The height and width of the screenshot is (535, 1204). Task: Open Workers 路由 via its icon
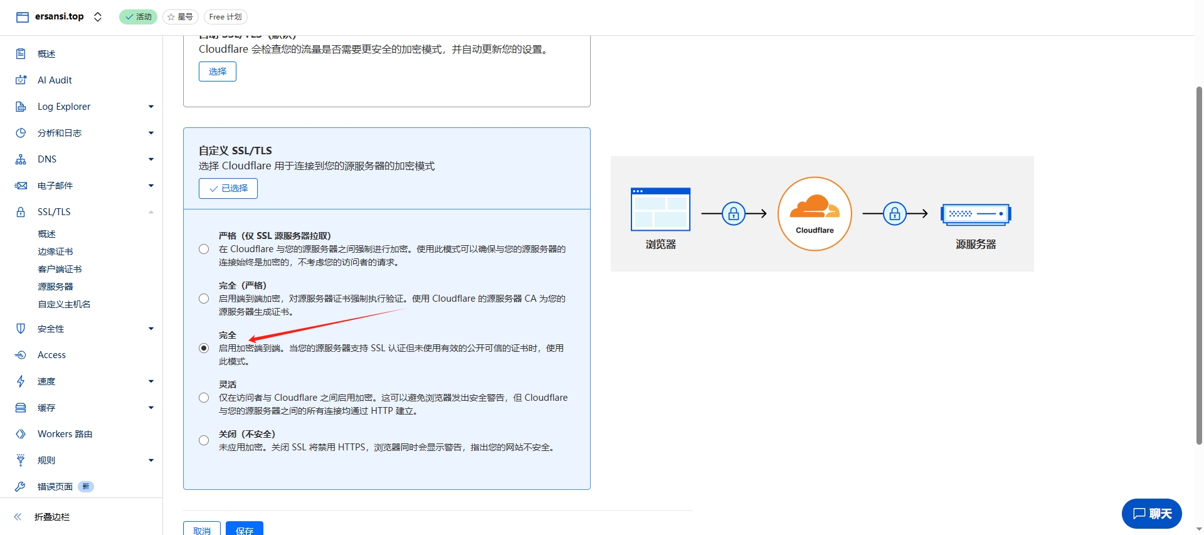tap(21, 434)
